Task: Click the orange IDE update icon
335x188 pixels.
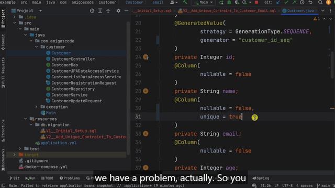Action: point(328,2)
